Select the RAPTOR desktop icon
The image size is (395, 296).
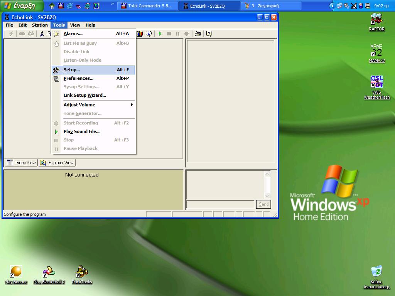[377, 22]
